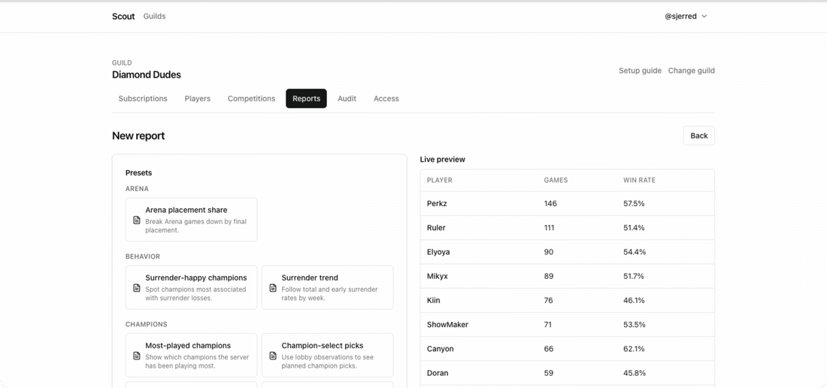Click the Kiin player name
This screenshot has height=388, width=827.
(434, 301)
